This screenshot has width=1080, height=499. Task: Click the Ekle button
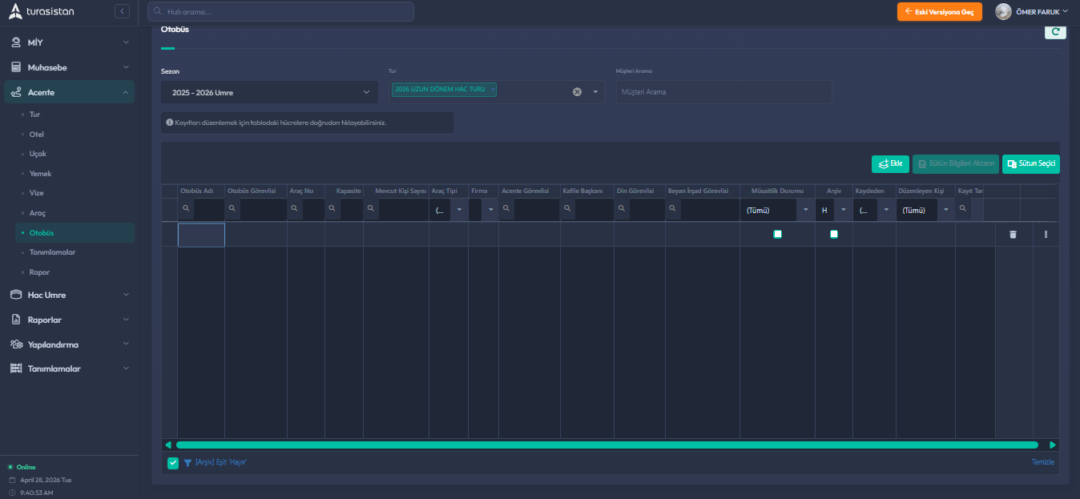(890, 163)
